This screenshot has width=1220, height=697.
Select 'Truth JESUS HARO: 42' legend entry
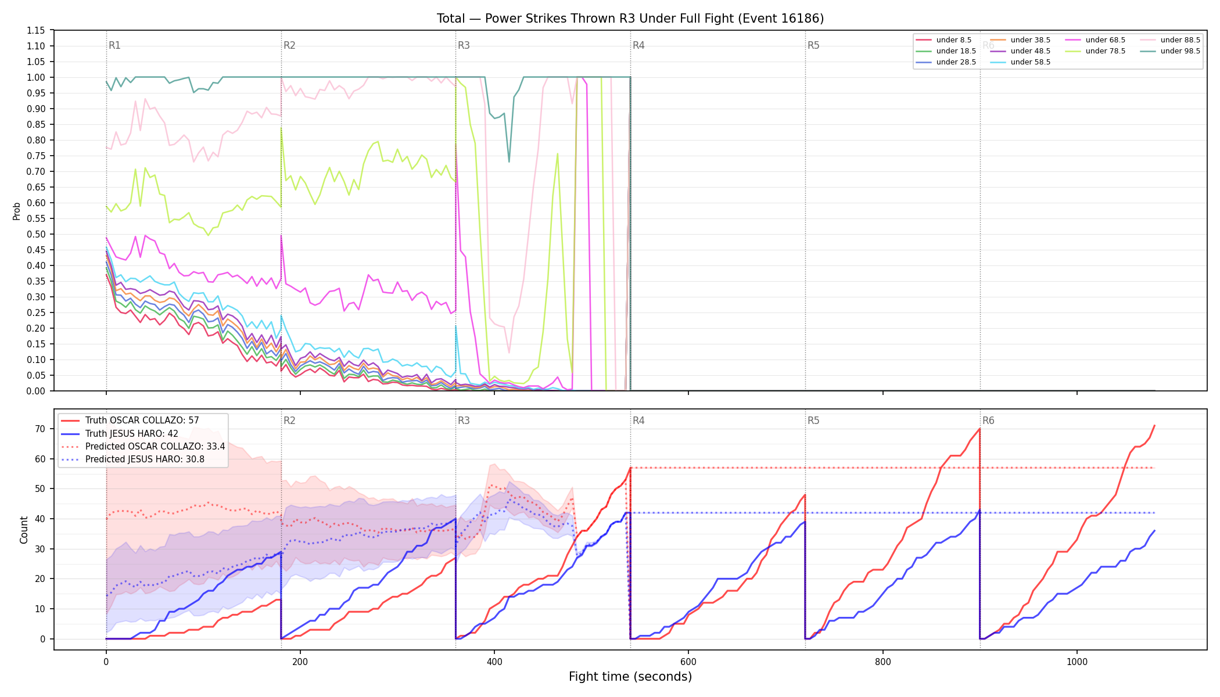[x=120, y=433]
